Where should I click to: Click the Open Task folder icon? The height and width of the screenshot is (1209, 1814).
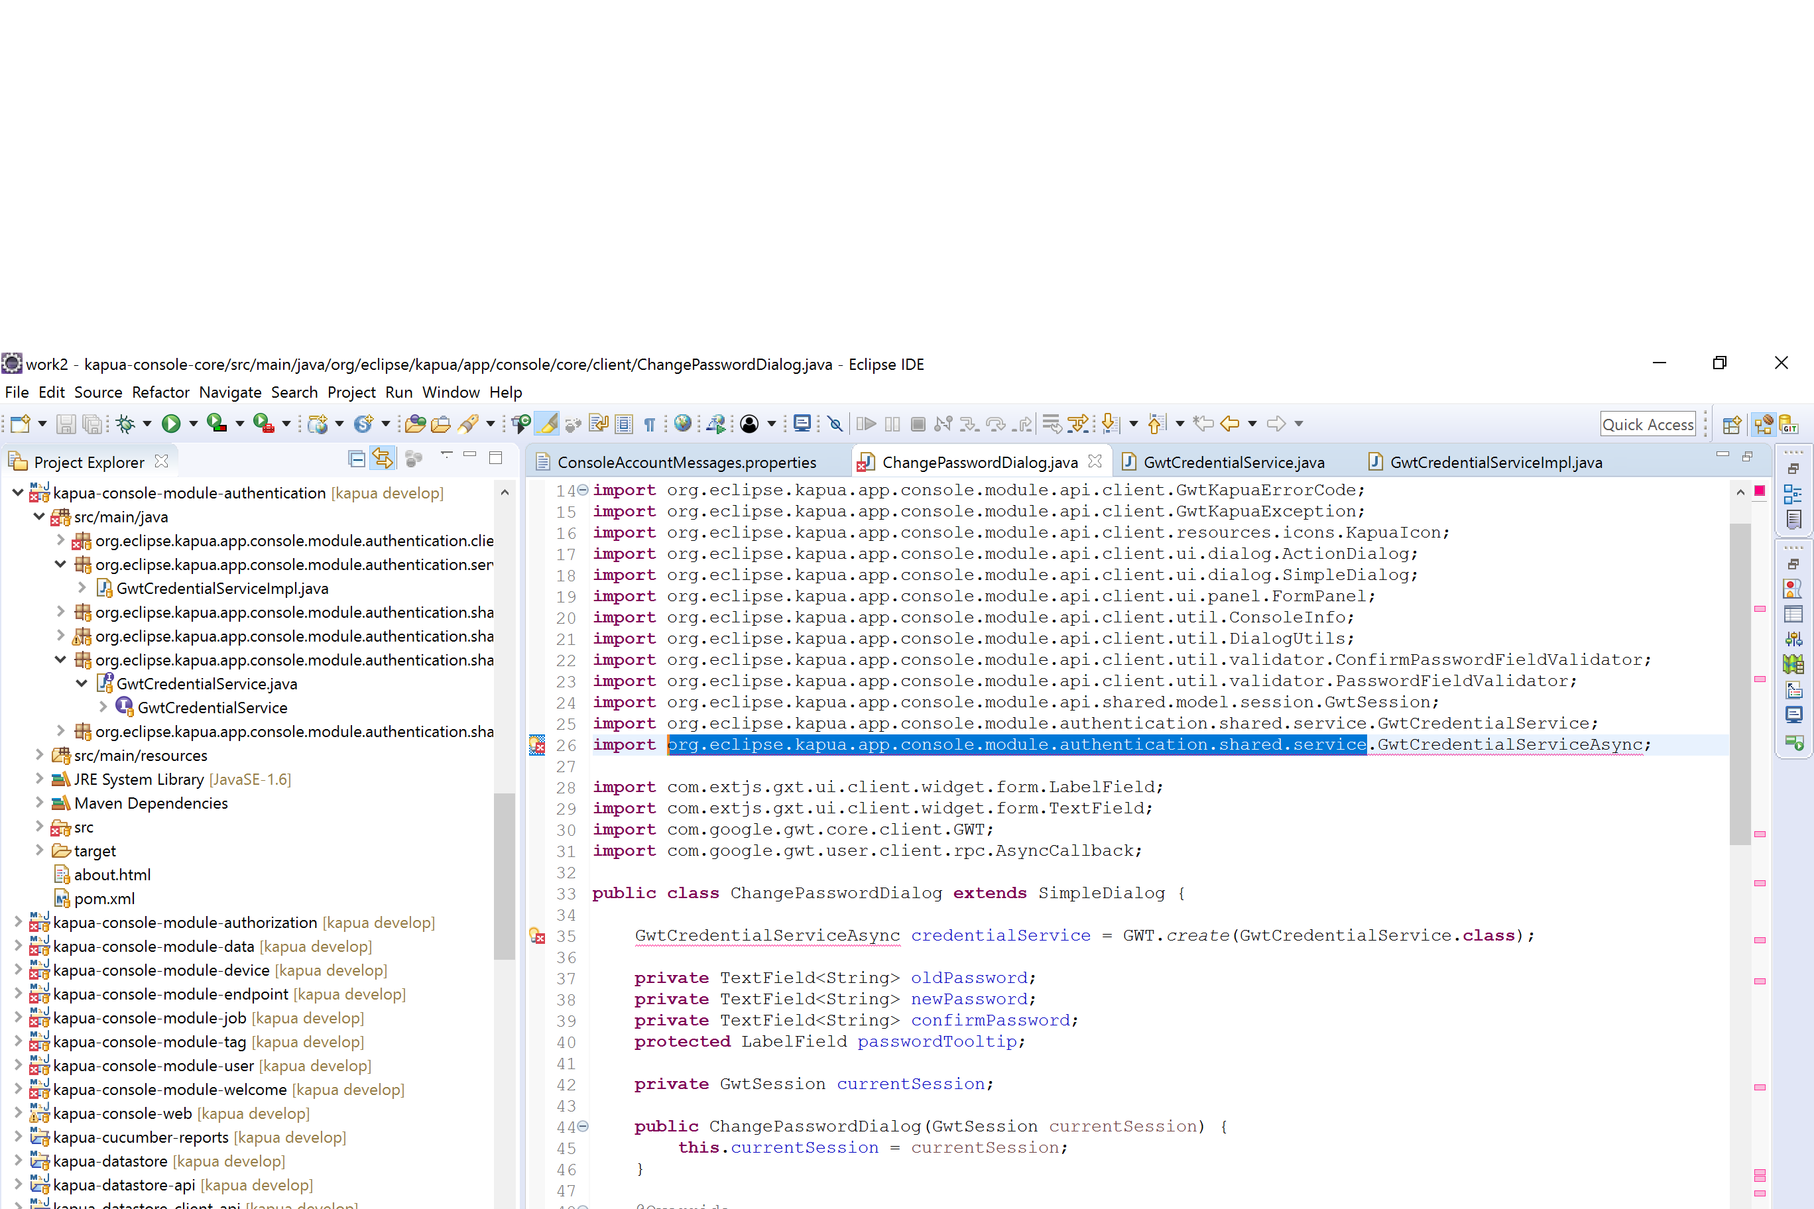click(x=441, y=424)
